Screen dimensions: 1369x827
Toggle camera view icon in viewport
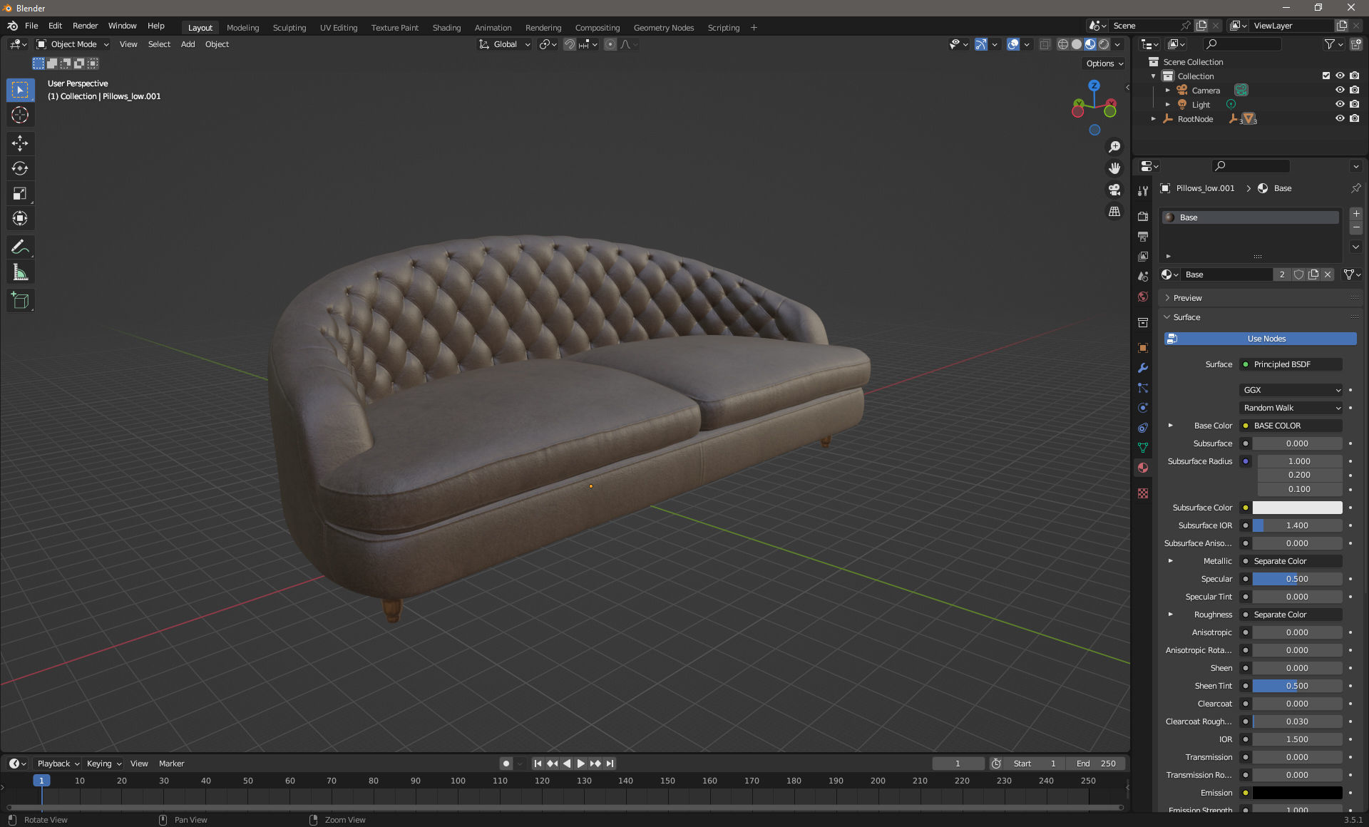(x=1114, y=190)
